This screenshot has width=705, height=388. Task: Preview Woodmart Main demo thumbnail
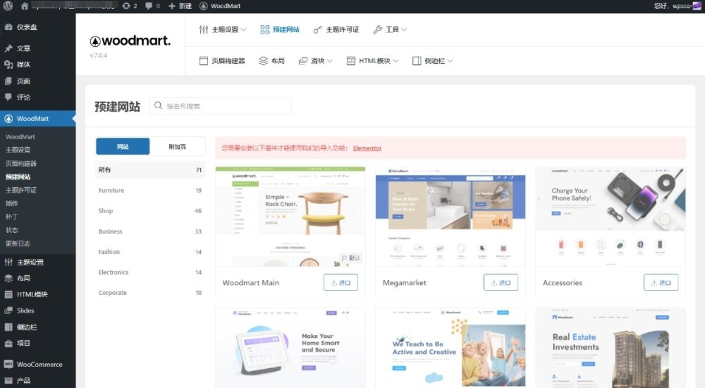[290, 217]
